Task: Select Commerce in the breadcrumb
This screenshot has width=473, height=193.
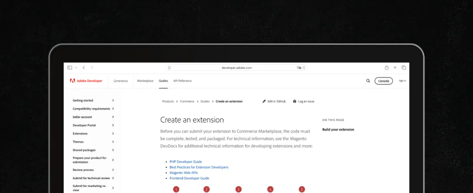Action: [x=187, y=101]
